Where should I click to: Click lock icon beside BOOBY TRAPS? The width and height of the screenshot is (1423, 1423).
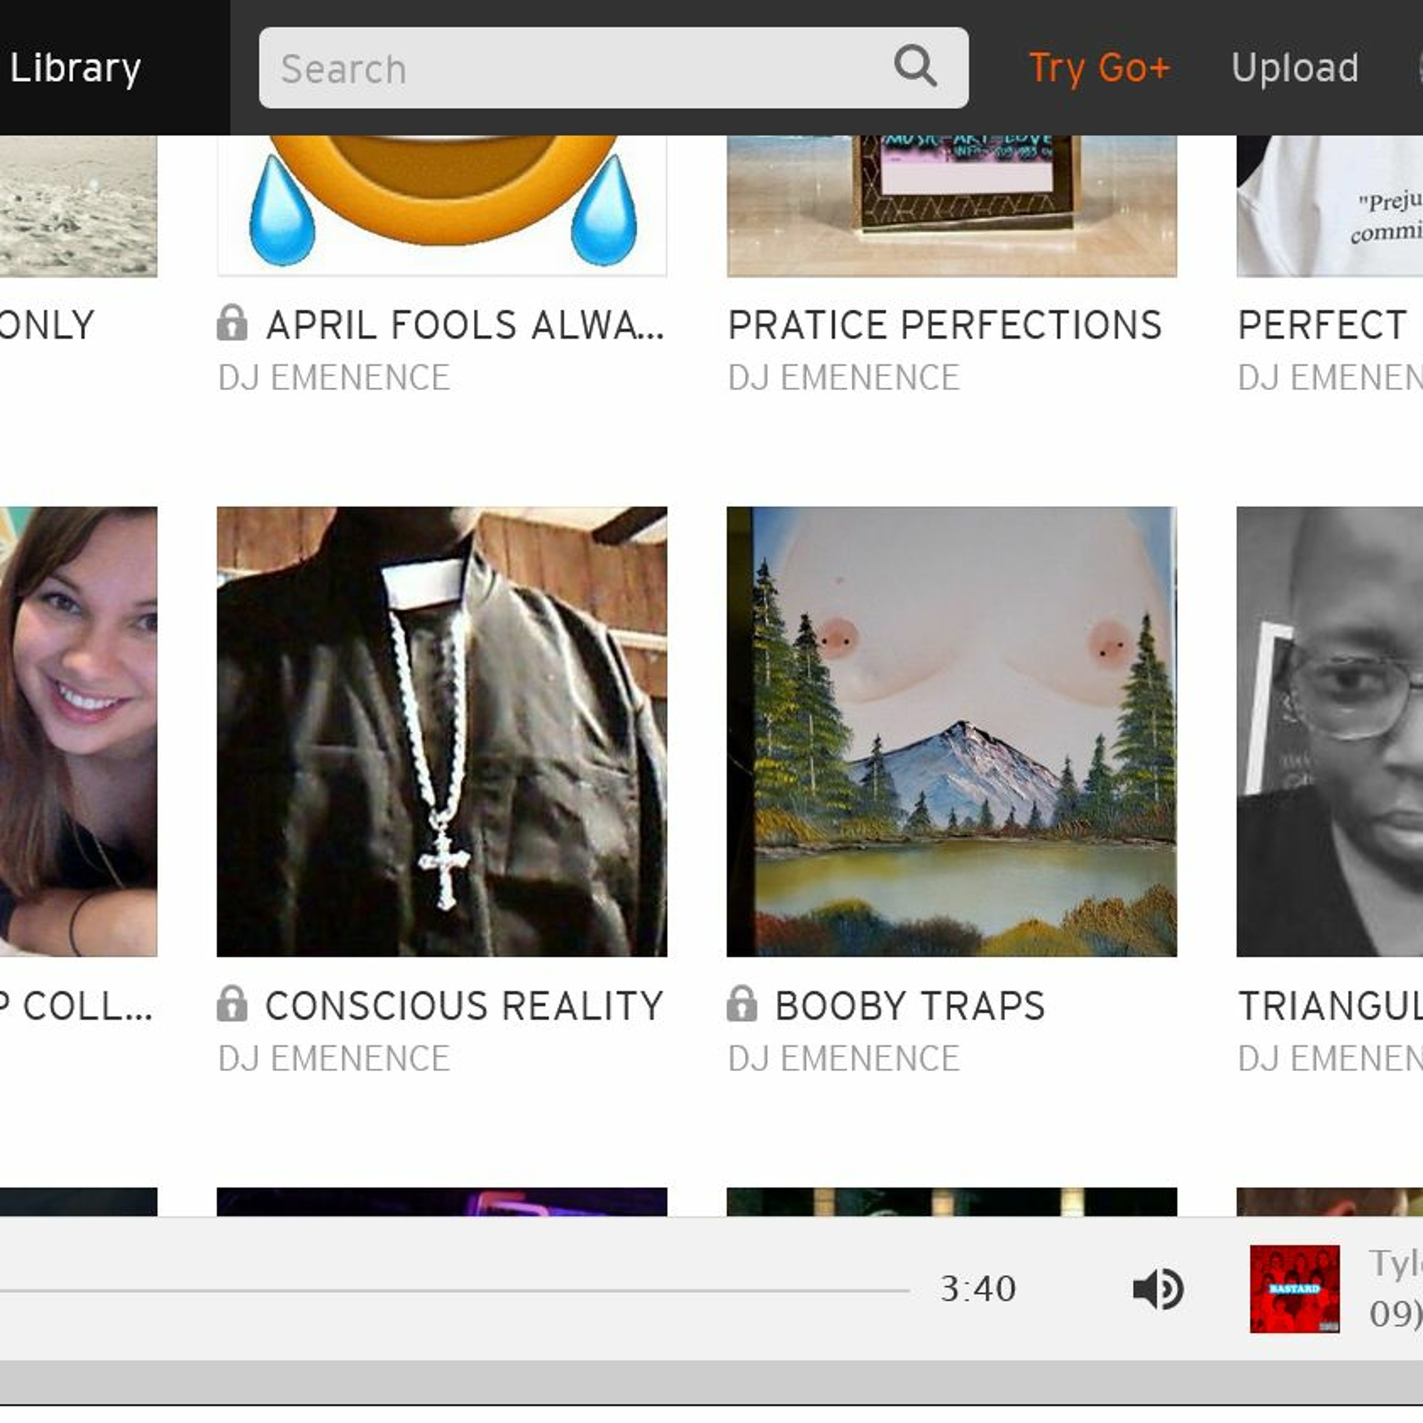(742, 1004)
